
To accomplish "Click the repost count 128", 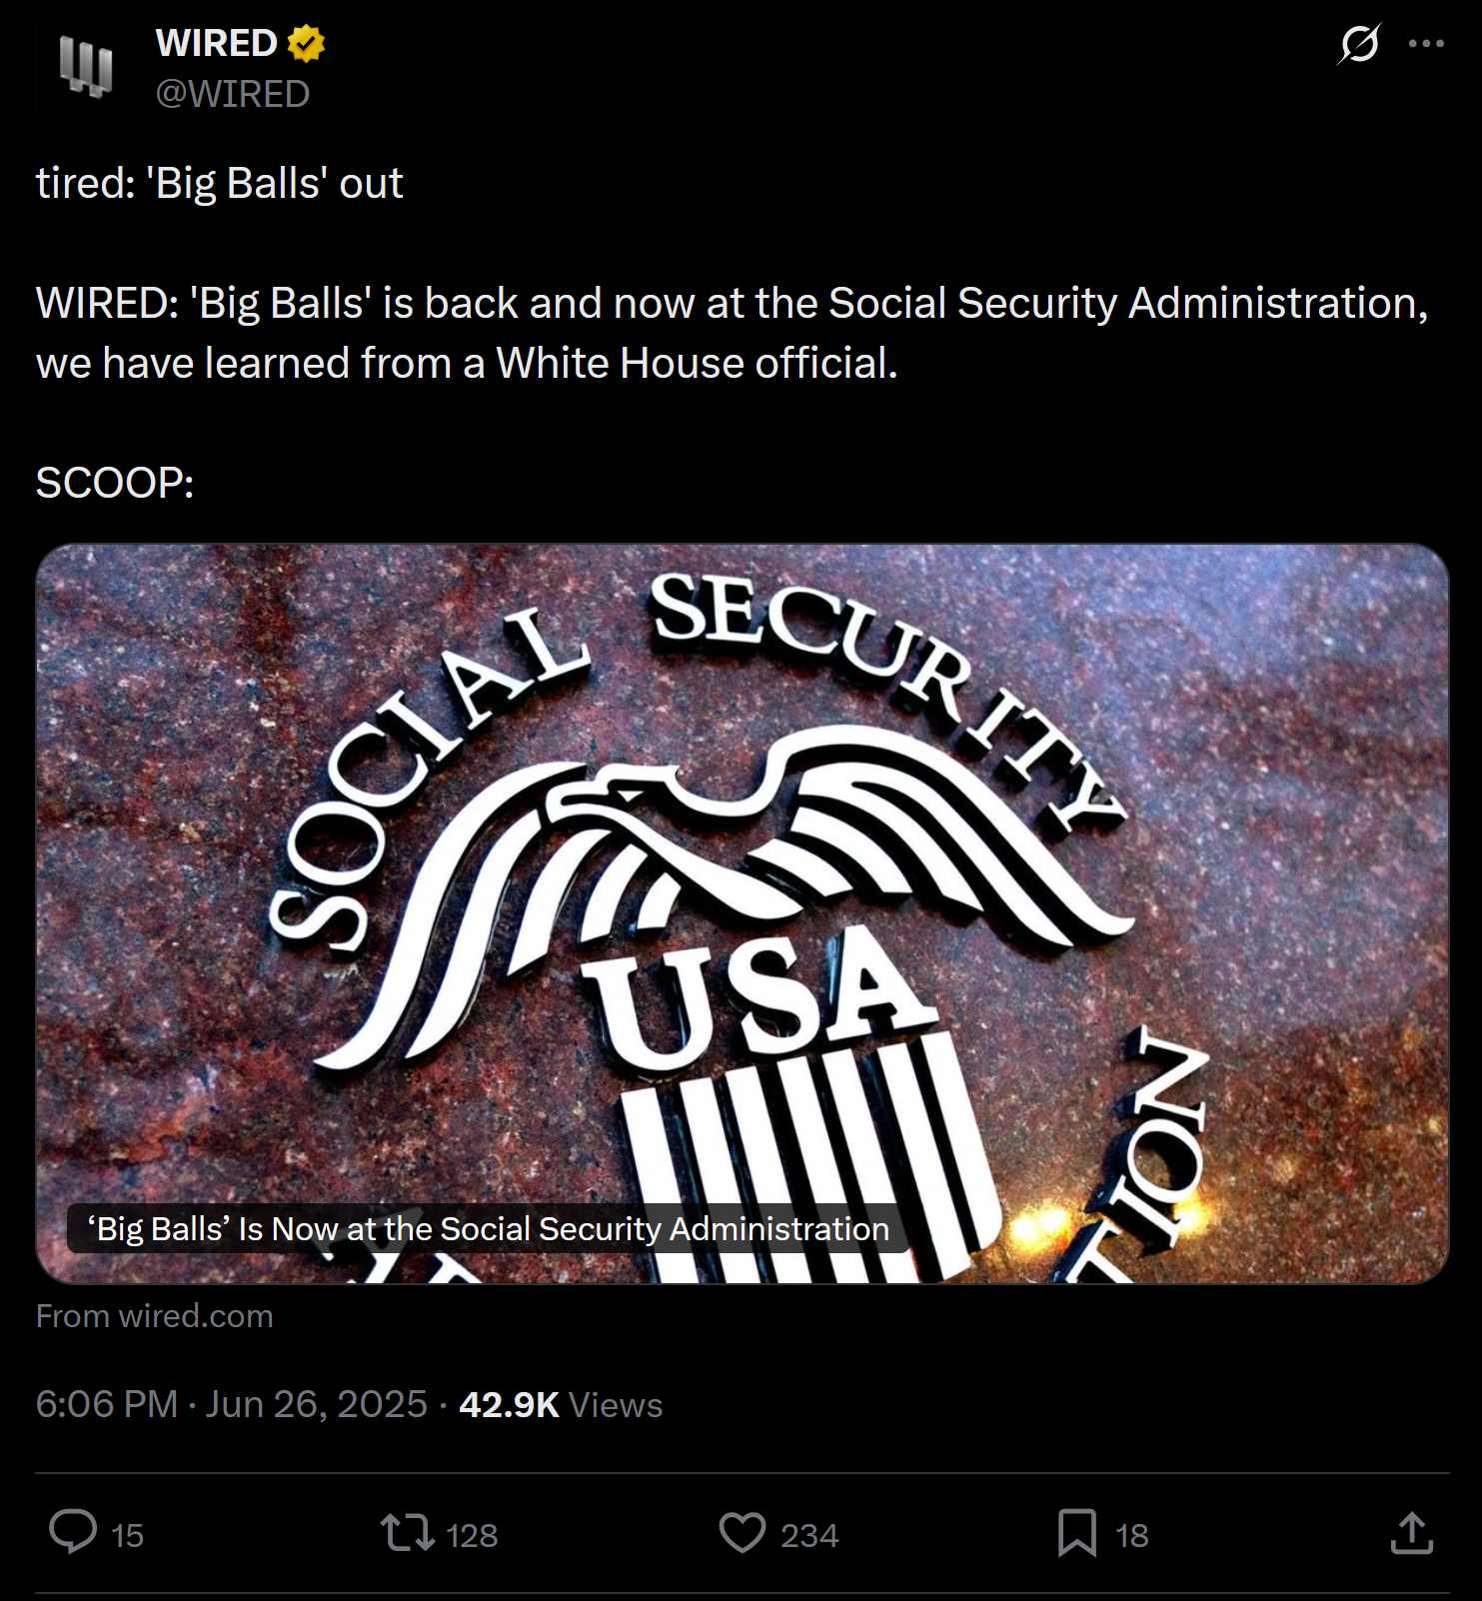I will (x=472, y=1535).
